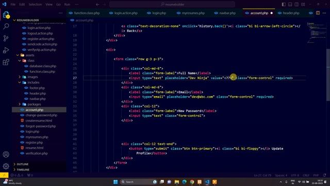Click PHP language mode in status bar

point(316,175)
